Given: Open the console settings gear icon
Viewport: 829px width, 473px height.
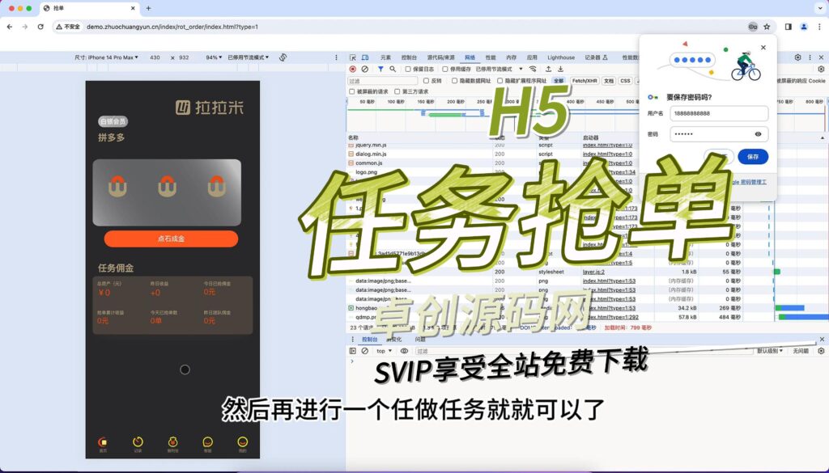Looking at the screenshot, I should (x=821, y=351).
